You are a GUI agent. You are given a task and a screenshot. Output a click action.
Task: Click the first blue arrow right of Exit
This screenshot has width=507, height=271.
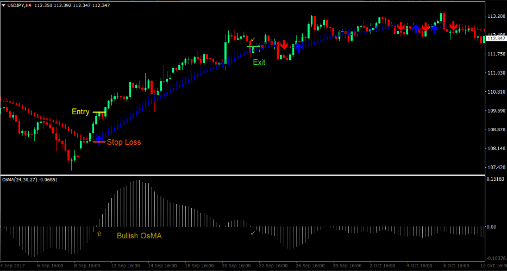tap(298, 46)
